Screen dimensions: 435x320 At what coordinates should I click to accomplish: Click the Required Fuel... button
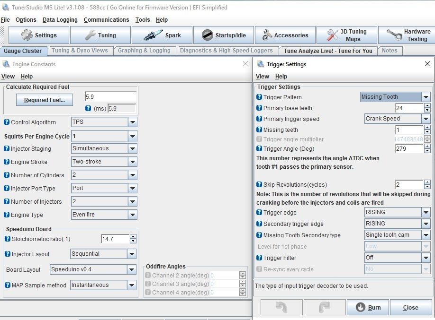tap(45, 100)
